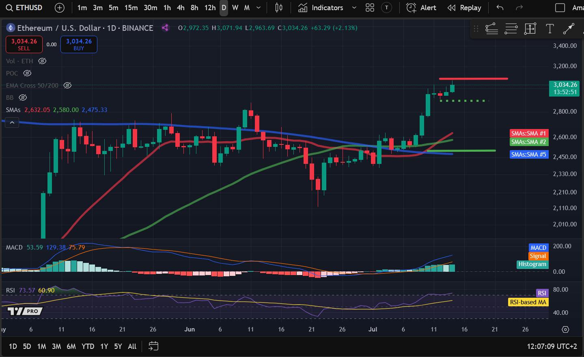584x357 pixels.
Task: Set range to 3M
Action: click(x=56, y=346)
